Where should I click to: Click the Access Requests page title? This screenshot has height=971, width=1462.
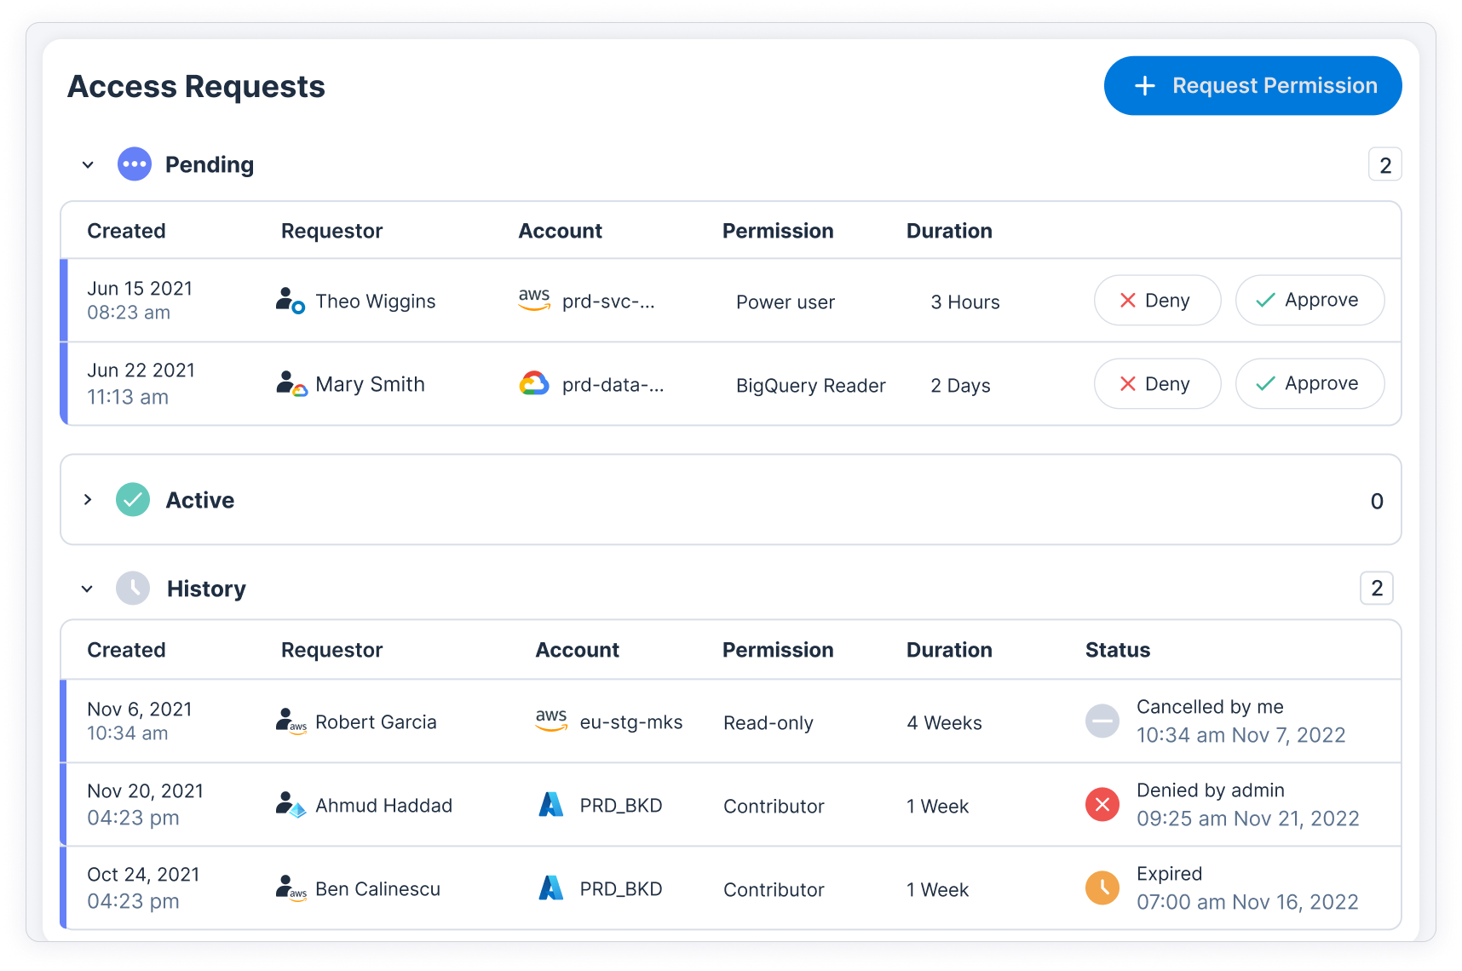click(x=196, y=87)
